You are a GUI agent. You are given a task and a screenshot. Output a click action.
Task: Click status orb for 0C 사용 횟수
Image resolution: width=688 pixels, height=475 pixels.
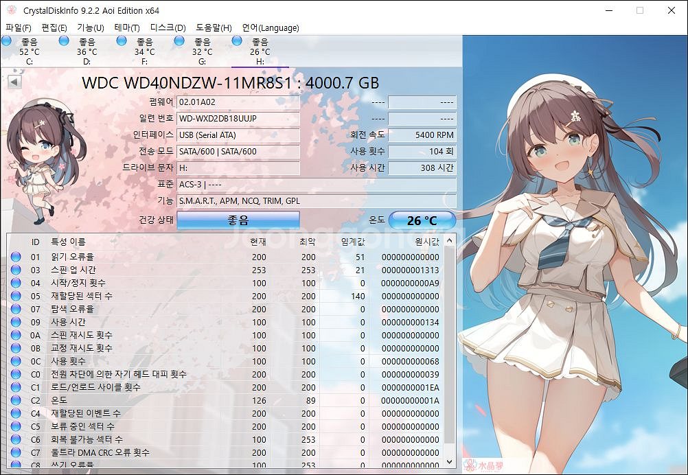pos(16,361)
